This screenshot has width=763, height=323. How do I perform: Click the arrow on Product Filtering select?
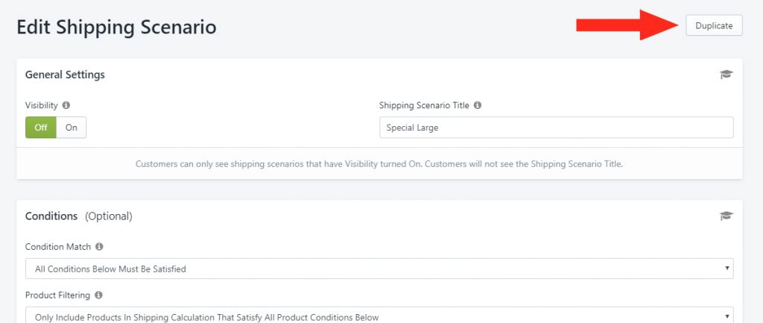(x=727, y=317)
